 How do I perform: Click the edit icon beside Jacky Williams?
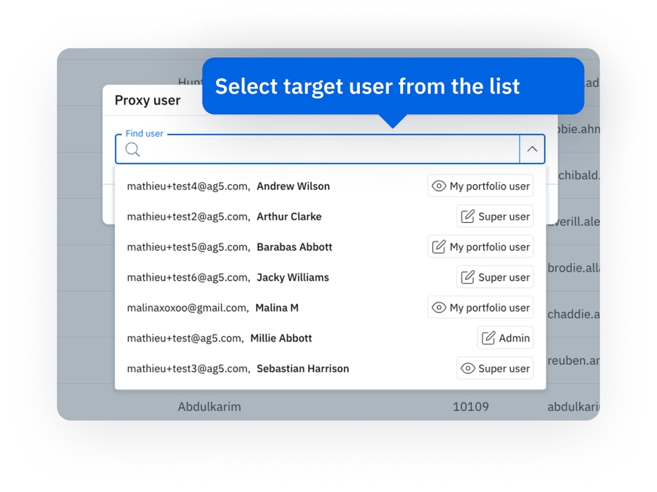tap(468, 277)
